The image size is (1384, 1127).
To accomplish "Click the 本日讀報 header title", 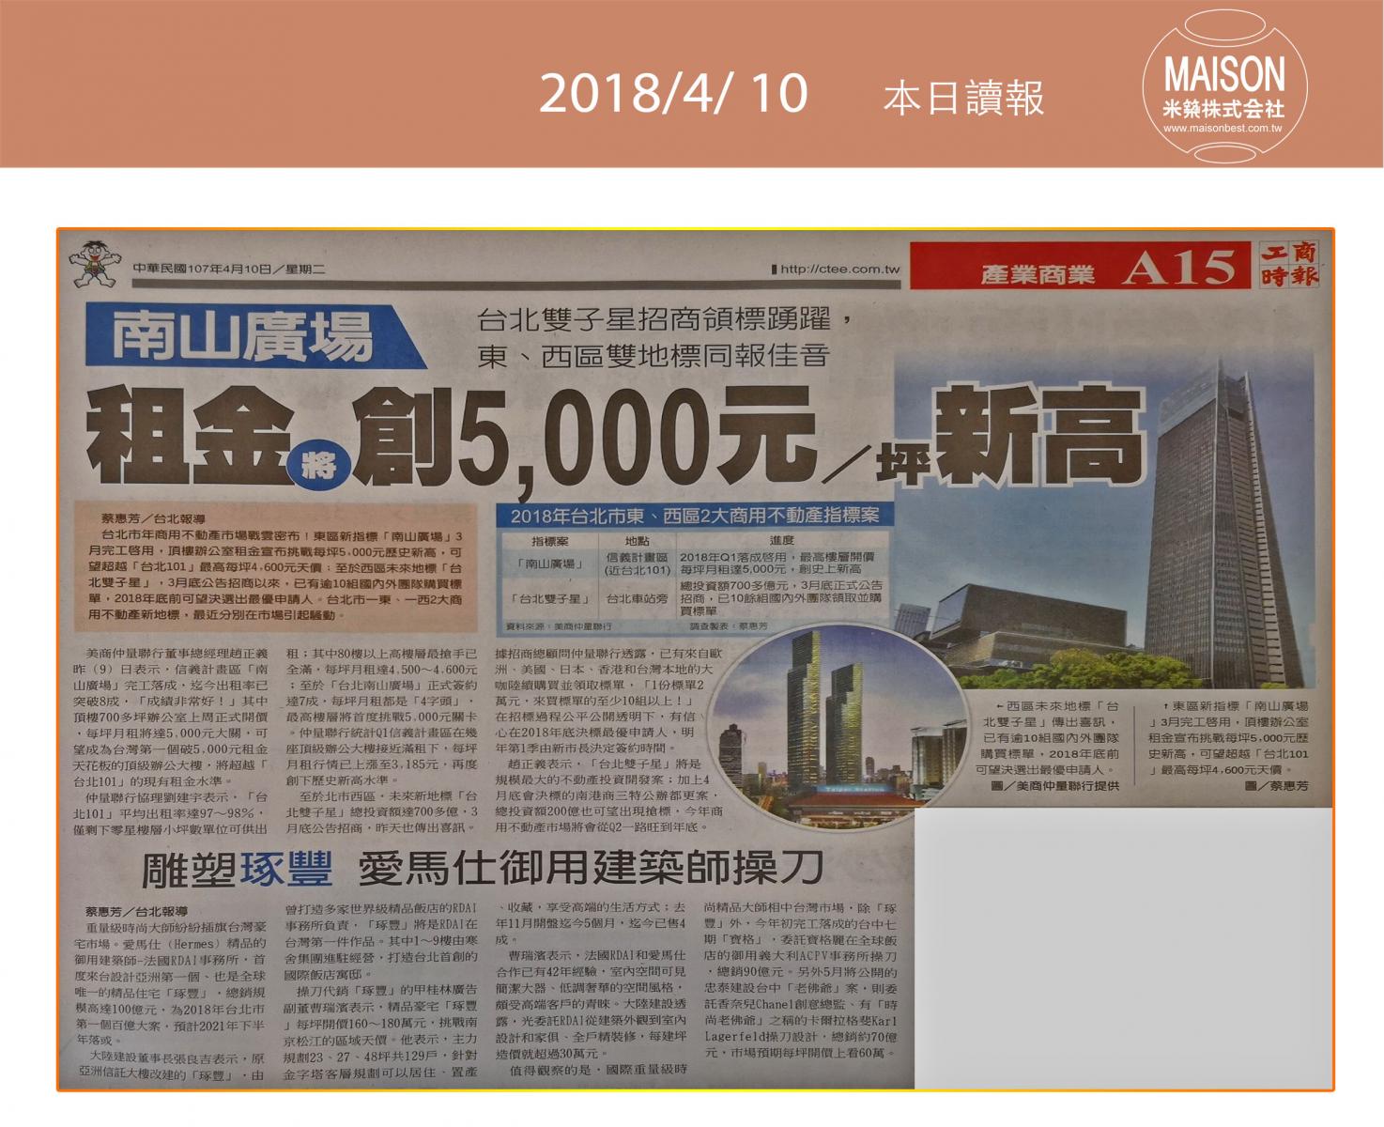I will coord(963,97).
